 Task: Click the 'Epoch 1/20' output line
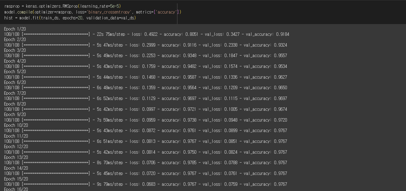[x=15, y=29]
